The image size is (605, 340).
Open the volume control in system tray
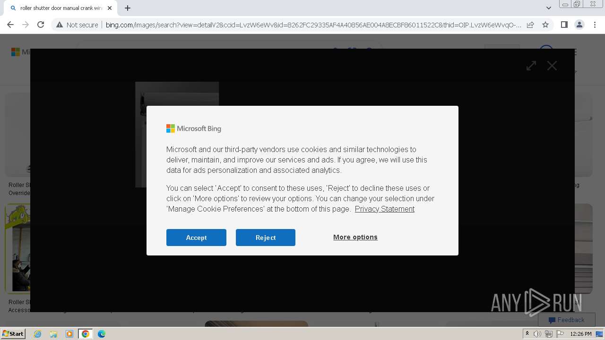pos(537,334)
